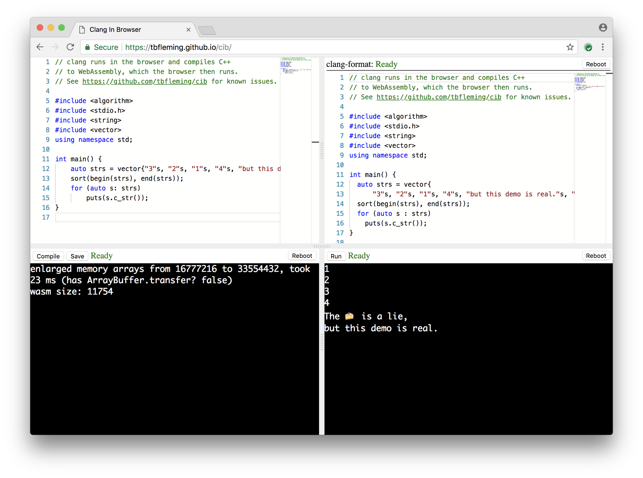Click the browser back arrow icon

point(40,47)
